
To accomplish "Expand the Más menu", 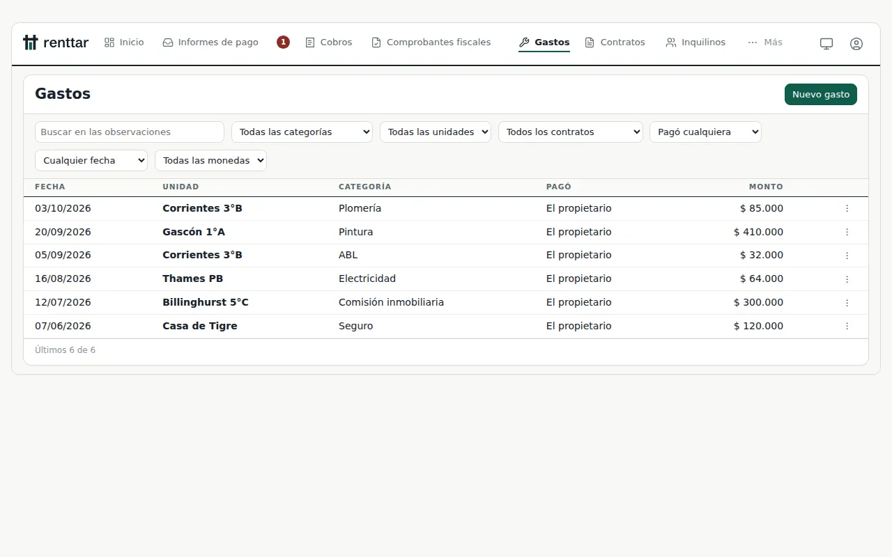I will [x=765, y=42].
